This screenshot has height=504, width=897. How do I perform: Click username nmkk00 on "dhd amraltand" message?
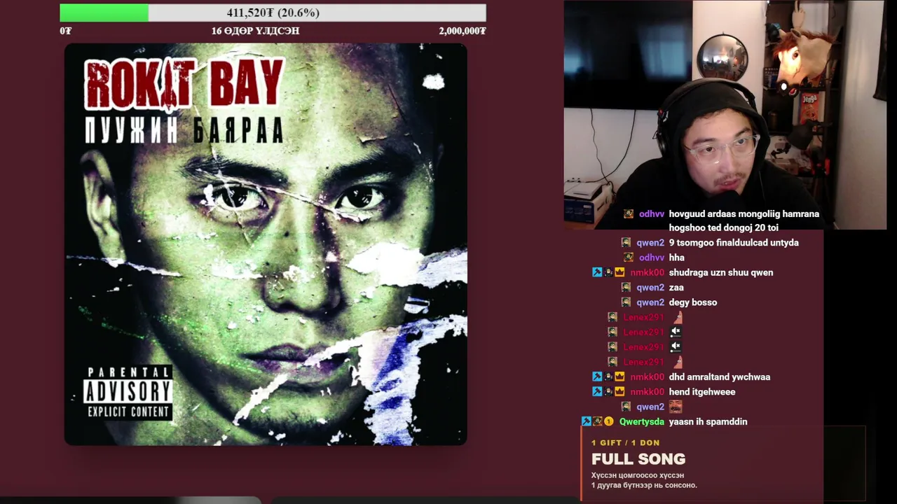pos(647,377)
